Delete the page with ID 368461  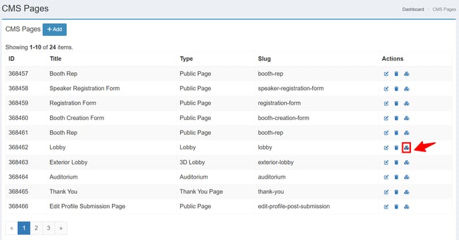396,133
